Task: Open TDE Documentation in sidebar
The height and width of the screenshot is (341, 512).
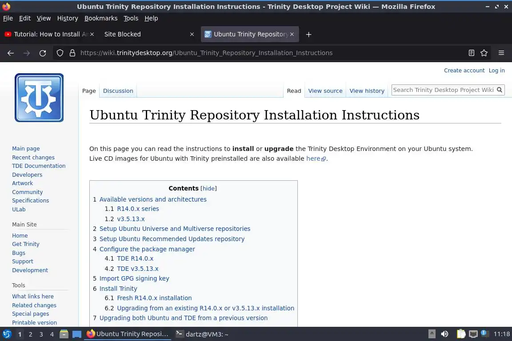Action: point(39,166)
